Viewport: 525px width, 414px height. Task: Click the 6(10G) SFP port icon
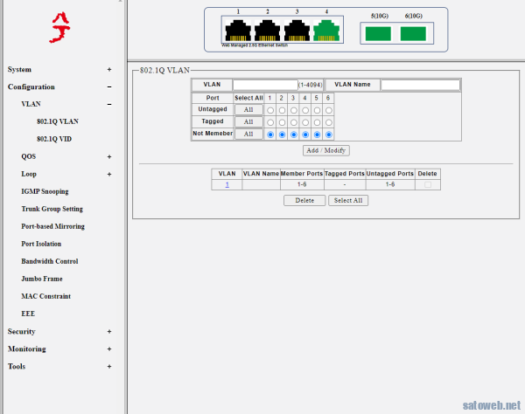tap(413, 33)
